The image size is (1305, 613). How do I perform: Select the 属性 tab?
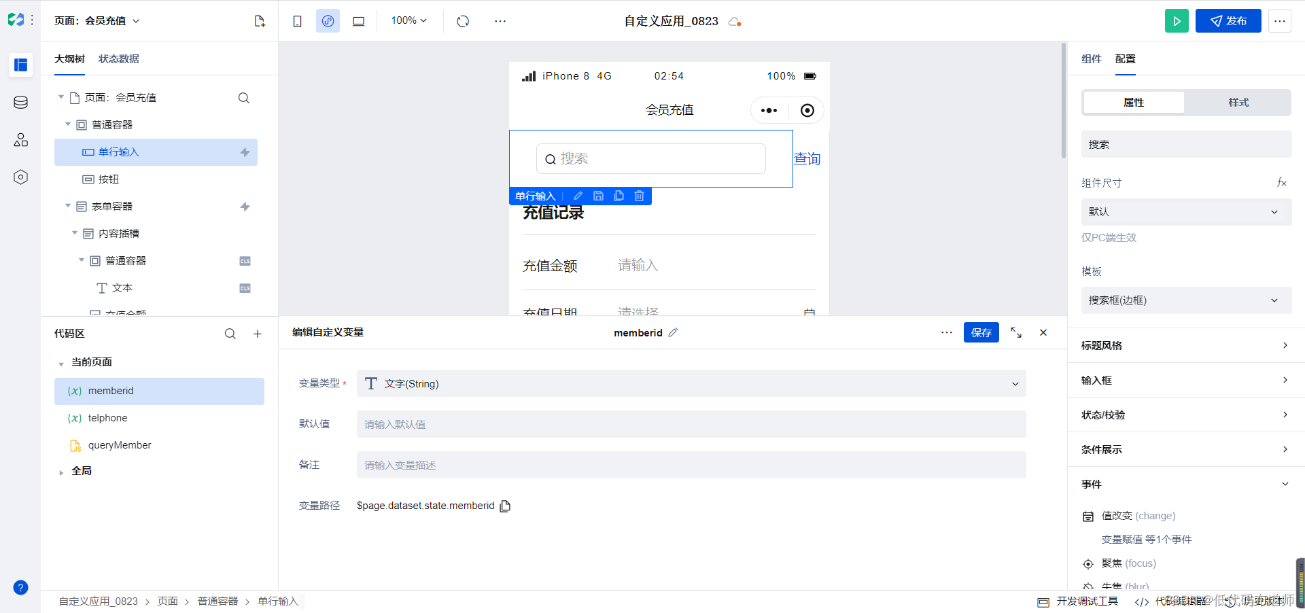pyautogui.click(x=1134, y=103)
